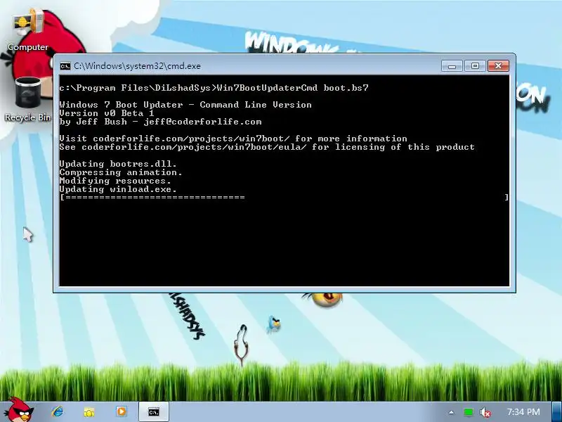Click 'Updating bootres.dll.' output line
This screenshot has height=422, width=562.
pos(118,164)
